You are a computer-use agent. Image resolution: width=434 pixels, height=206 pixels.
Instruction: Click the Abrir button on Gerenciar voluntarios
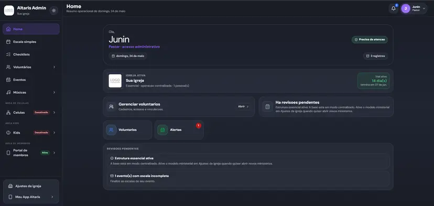243,106
